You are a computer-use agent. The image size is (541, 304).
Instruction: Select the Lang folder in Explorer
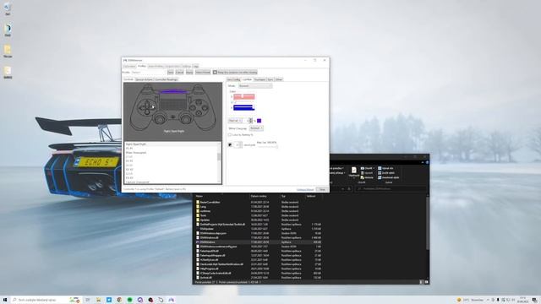pyautogui.click(x=203, y=206)
